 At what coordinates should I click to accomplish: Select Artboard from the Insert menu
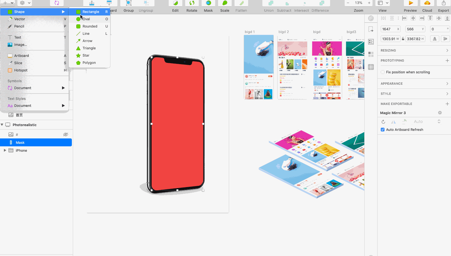(x=21, y=56)
